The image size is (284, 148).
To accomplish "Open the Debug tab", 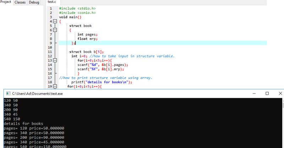I will pyautogui.click(x=34, y=2).
